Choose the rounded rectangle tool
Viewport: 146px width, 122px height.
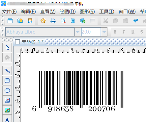(7, 81)
